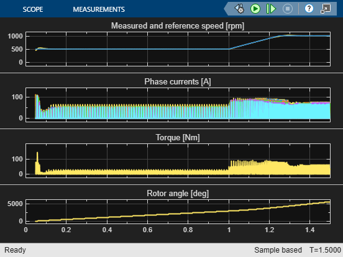Select the Torque [Nm] plot title
Viewport: 343px width, 257px height.
(178, 137)
